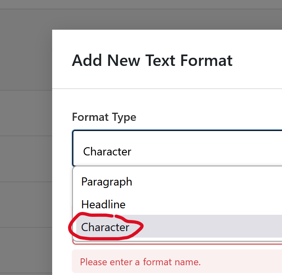Click the Format Type field label
282x275 pixels.
[x=104, y=117]
